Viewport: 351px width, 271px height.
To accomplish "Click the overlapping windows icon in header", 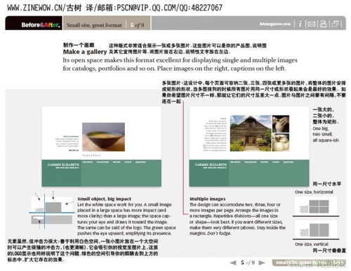I will (336, 24).
